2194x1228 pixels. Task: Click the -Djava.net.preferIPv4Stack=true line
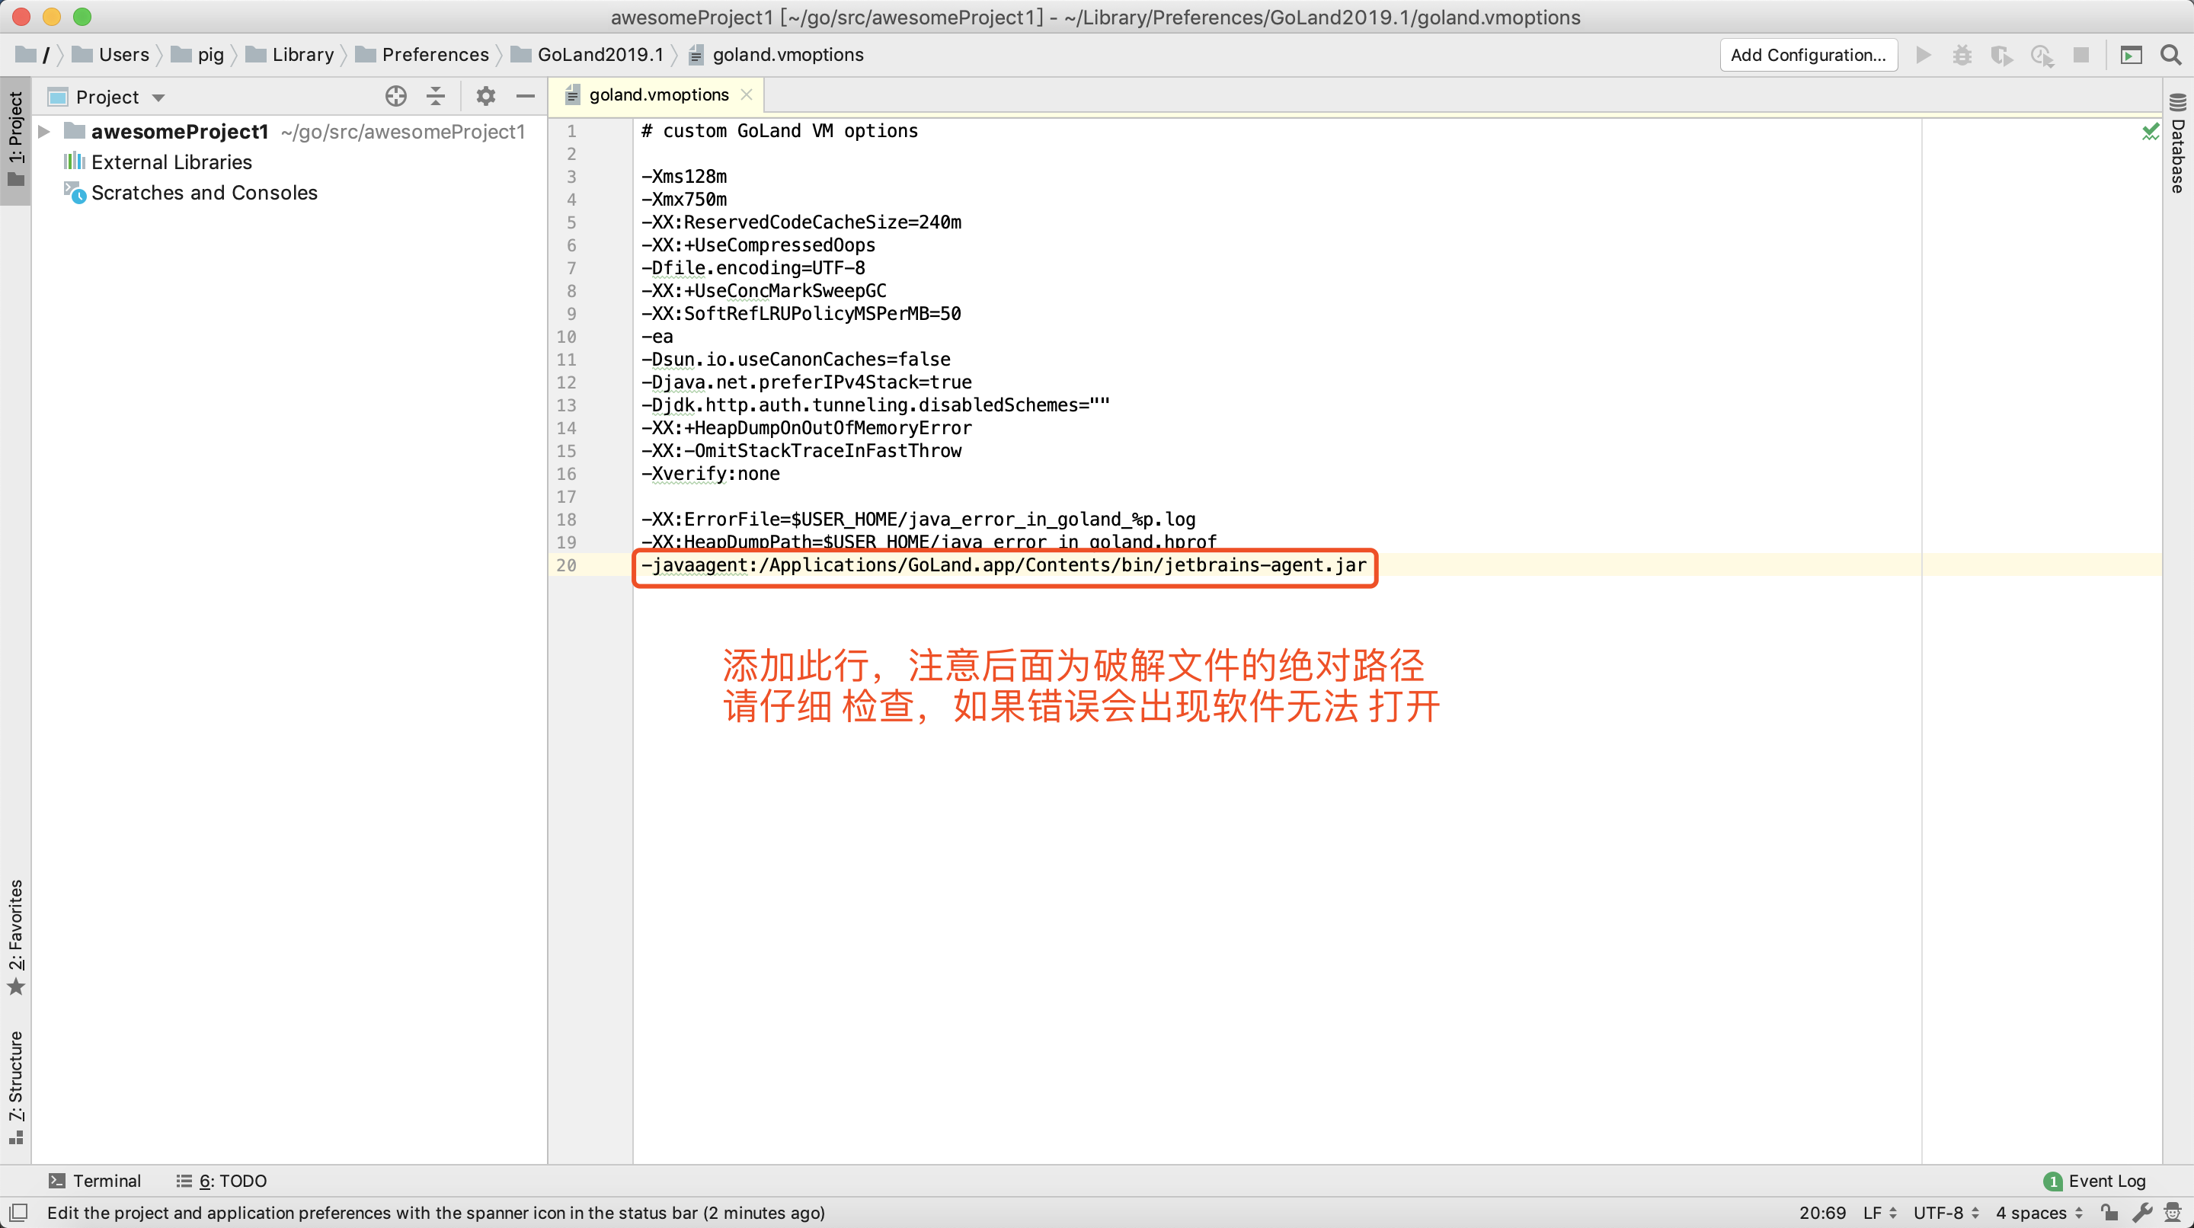click(x=807, y=382)
